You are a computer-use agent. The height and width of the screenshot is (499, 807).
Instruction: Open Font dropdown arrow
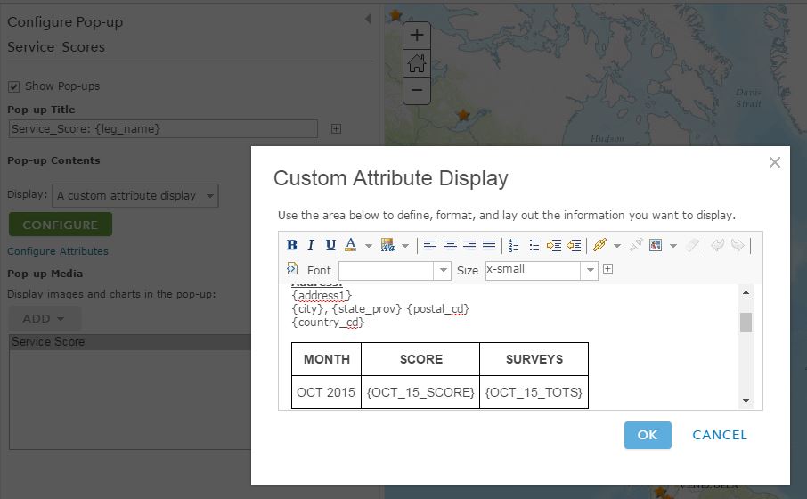(443, 270)
